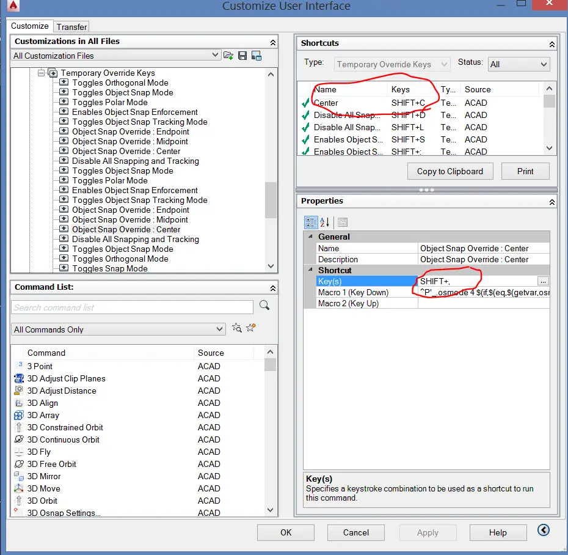Screen dimensions: 568x555
Task: Open the Temporary Override Keys type dropdown
Action: click(x=444, y=65)
